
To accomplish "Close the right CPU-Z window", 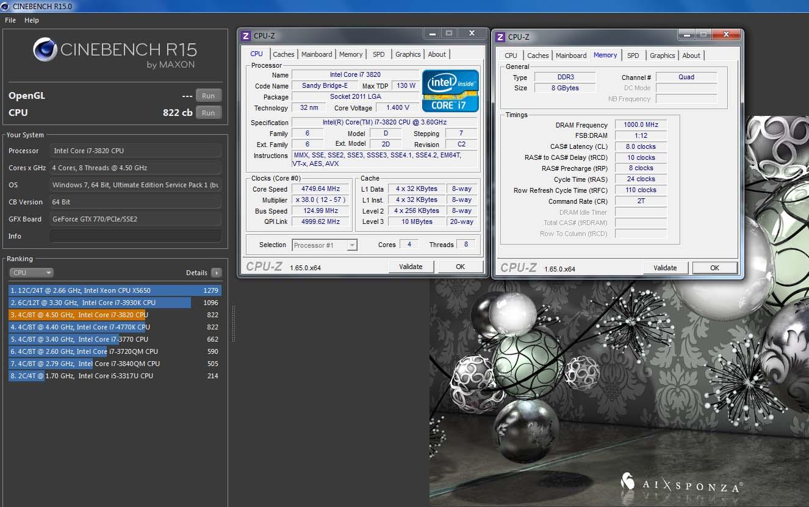I will click(726, 34).
